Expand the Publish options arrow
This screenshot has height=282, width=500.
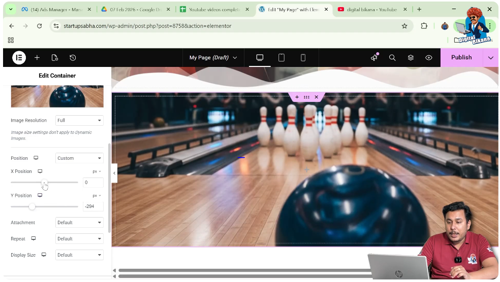click(x=490, y=58)
